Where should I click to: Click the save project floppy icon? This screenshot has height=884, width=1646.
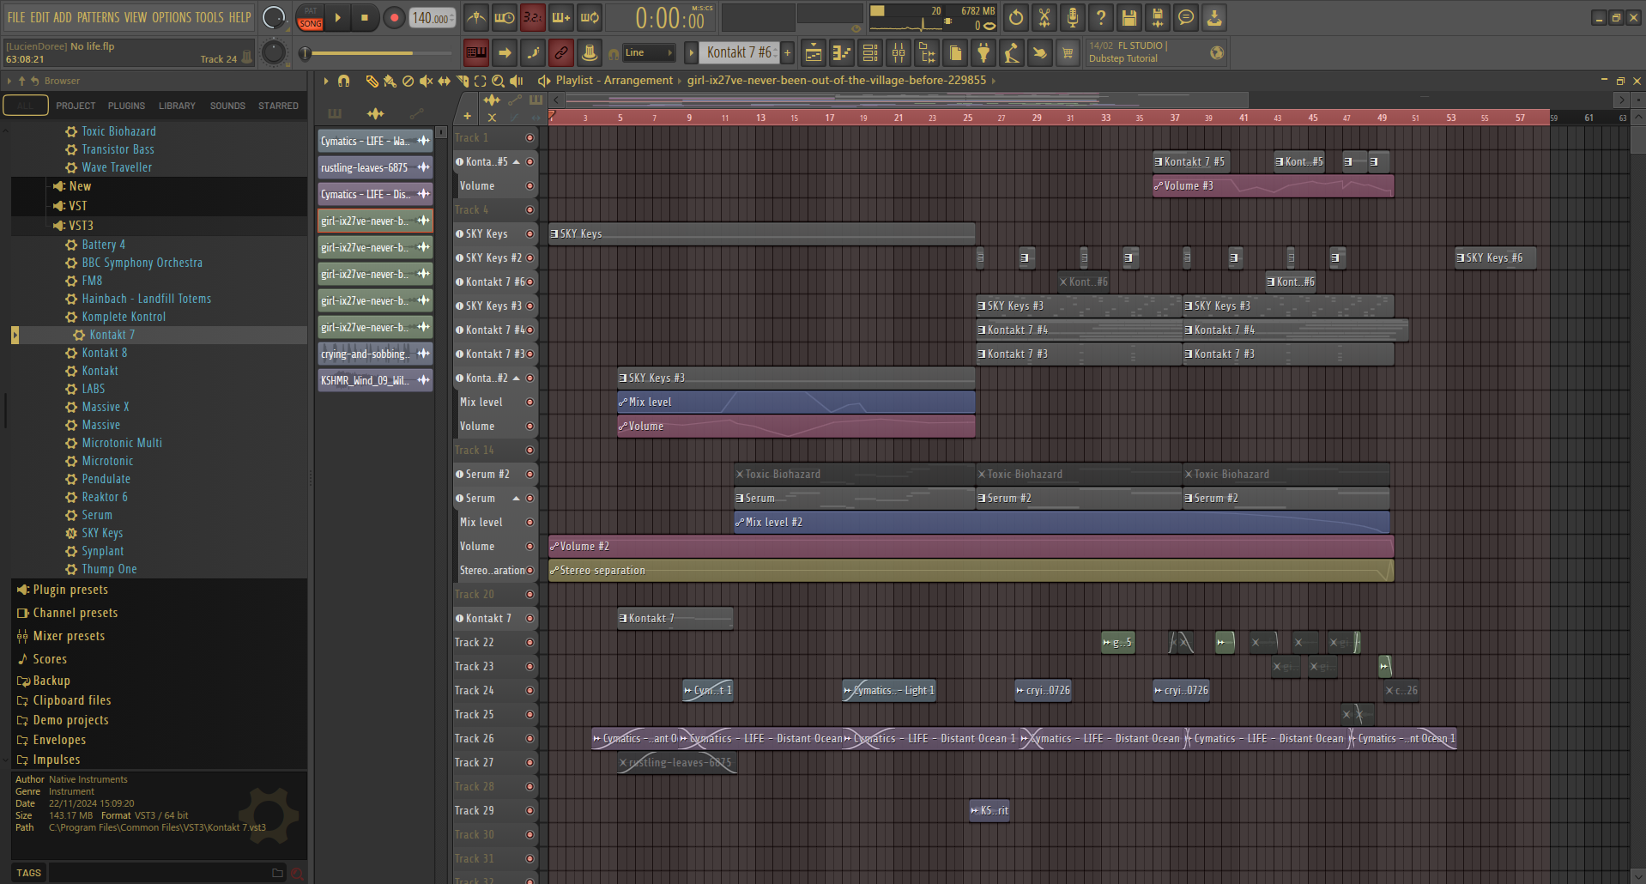pos(1129,17)
